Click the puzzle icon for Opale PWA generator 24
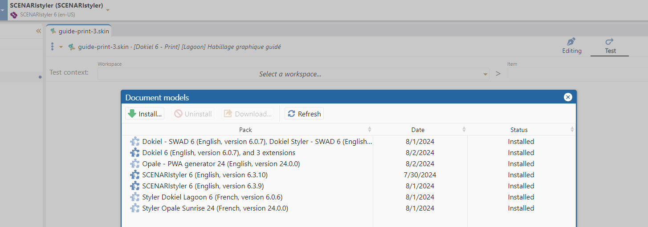 click(134, 164)
